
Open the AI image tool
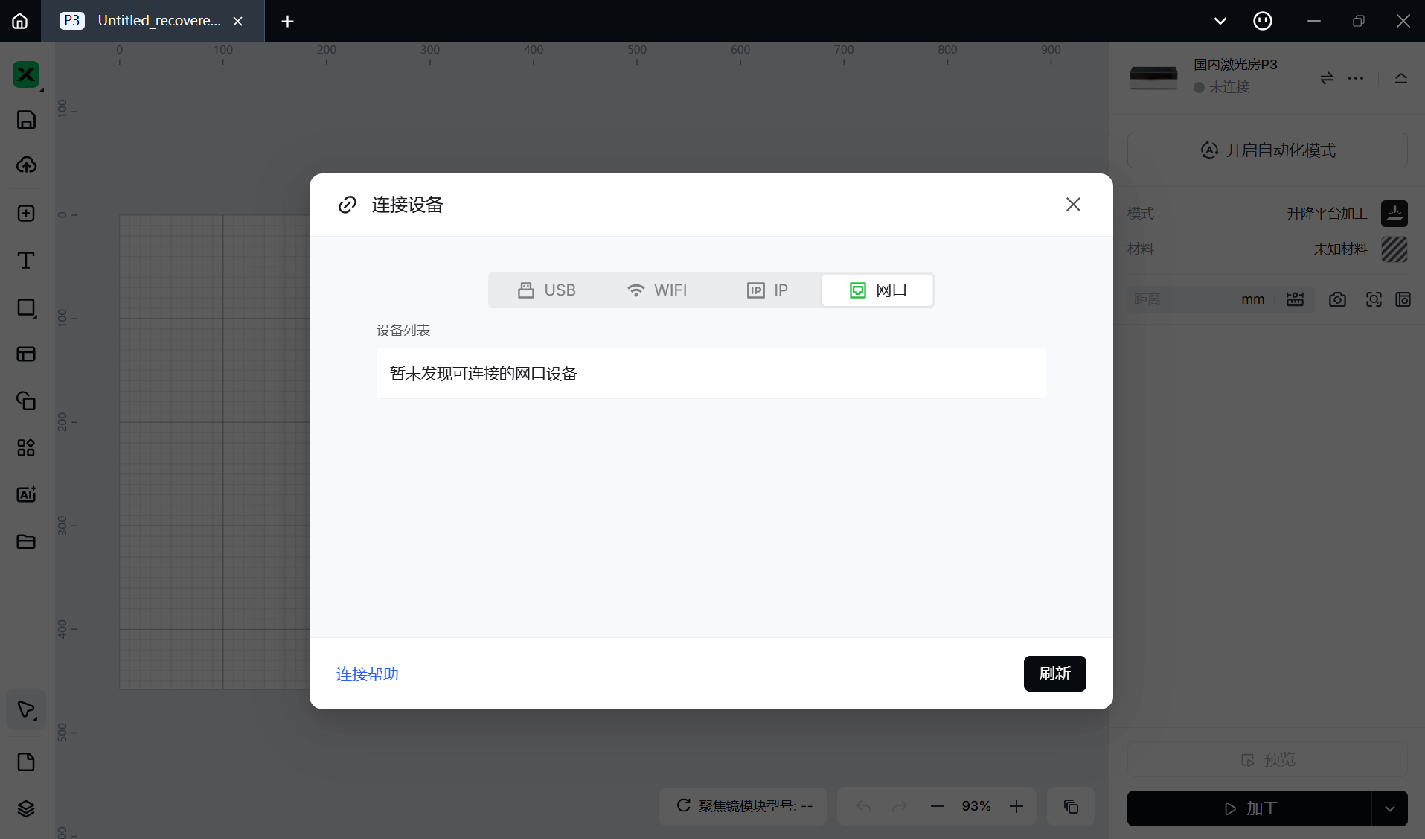coord(26,494)
